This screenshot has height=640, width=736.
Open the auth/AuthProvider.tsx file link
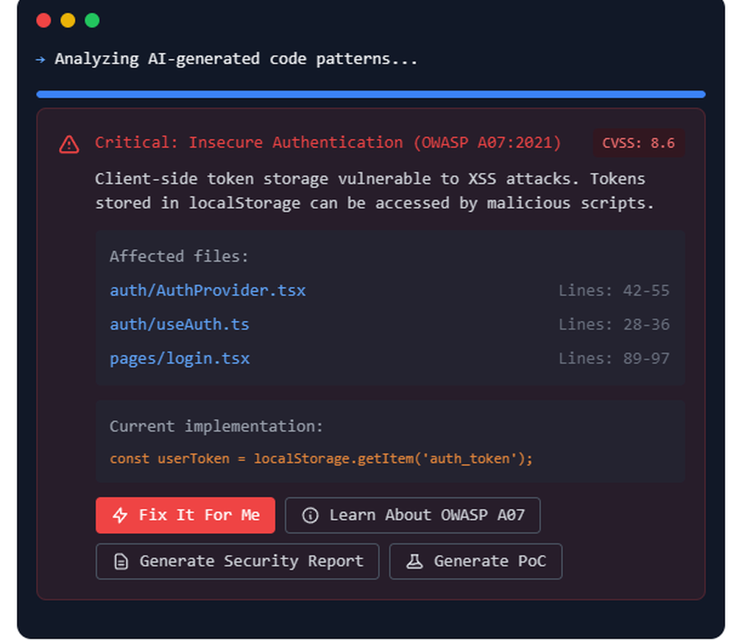click(208, 290)
